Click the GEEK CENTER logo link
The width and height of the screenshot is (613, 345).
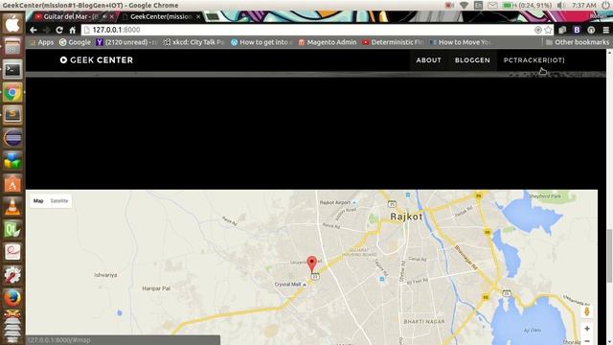coord(97,60)
